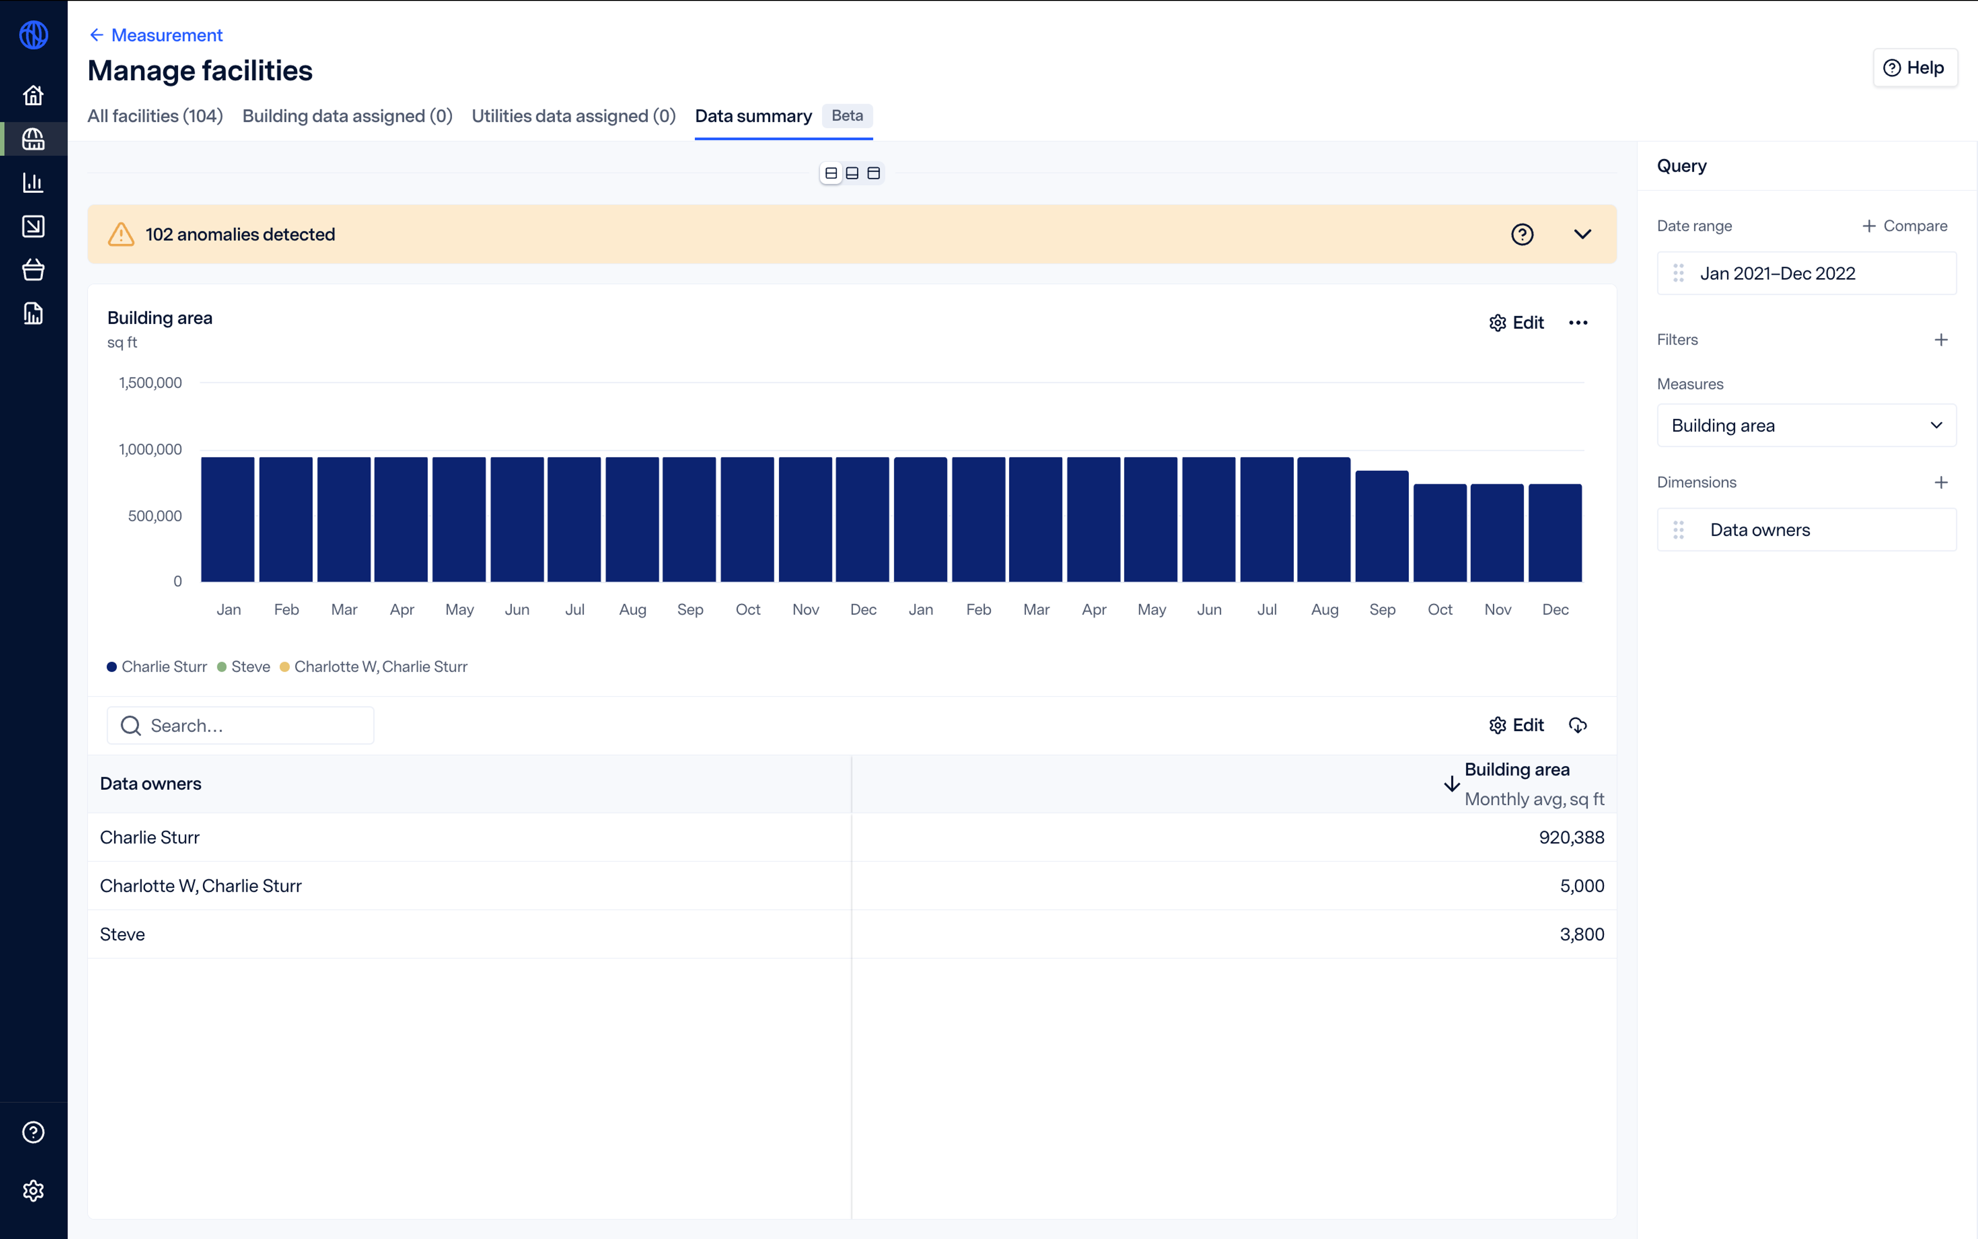Select the first layout toggle icon
1978x1239 pixels.
pyautogui.click(x=831, y=173)
